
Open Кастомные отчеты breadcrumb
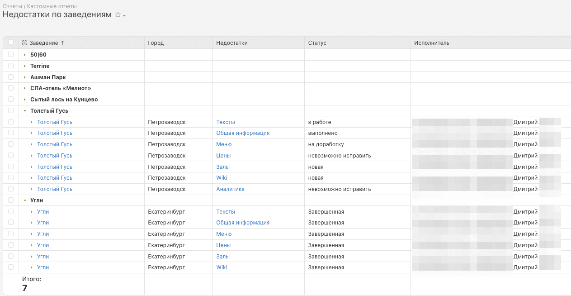52,6
